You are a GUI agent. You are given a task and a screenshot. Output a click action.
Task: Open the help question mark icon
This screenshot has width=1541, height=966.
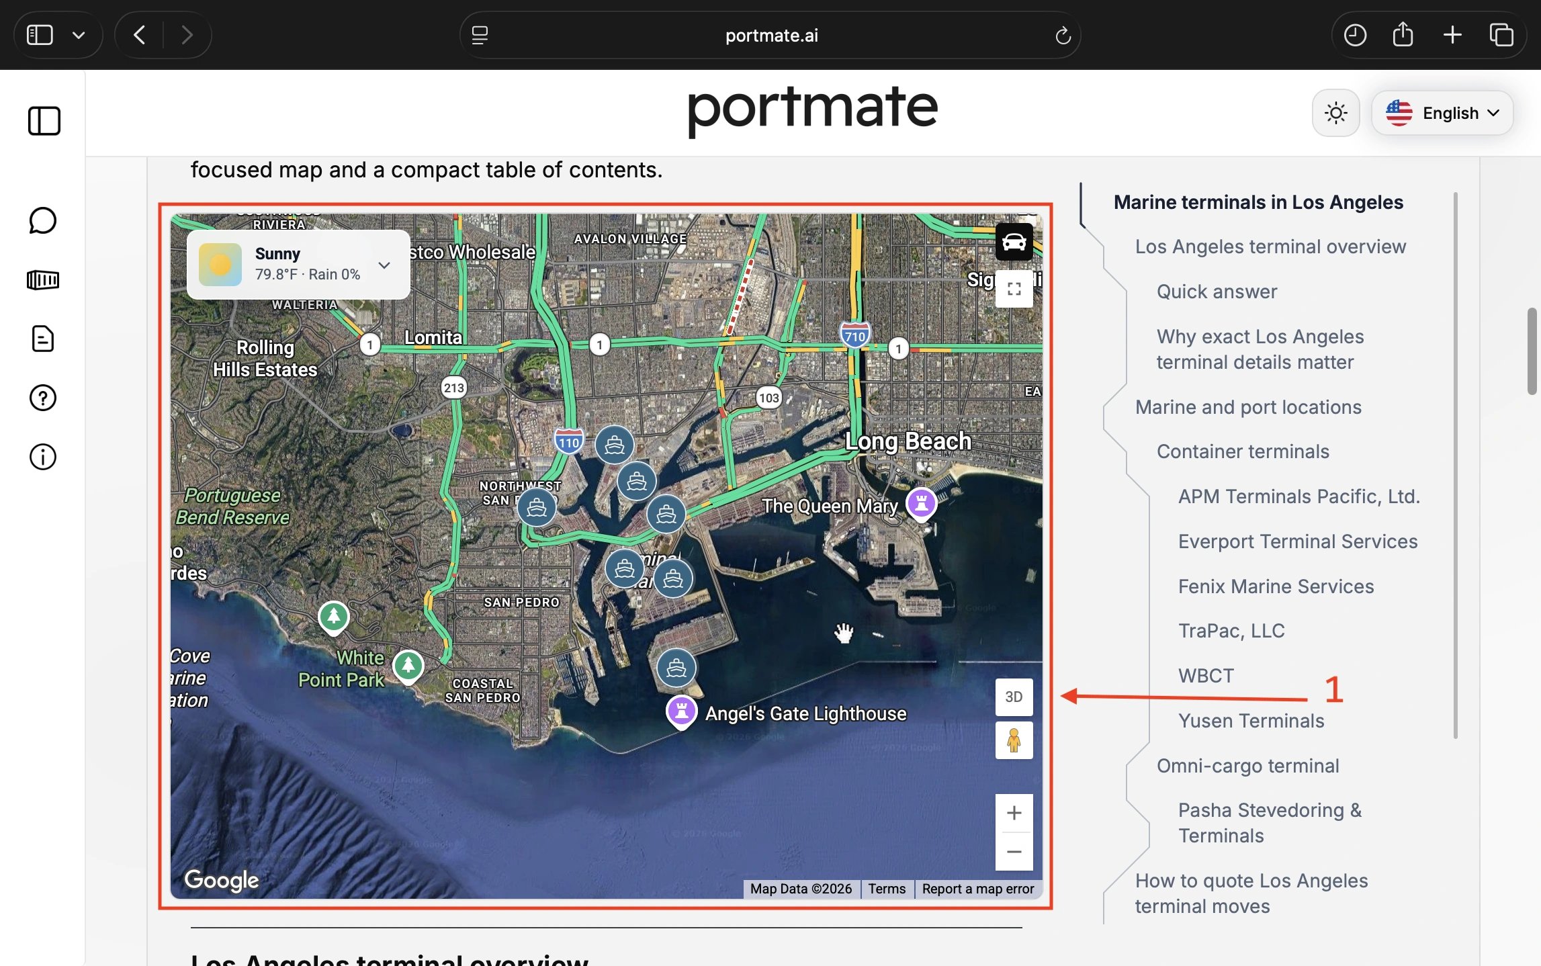43,398
